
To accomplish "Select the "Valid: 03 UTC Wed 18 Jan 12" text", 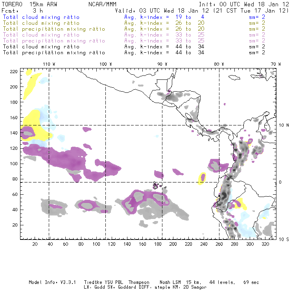I will pos(162,11).
